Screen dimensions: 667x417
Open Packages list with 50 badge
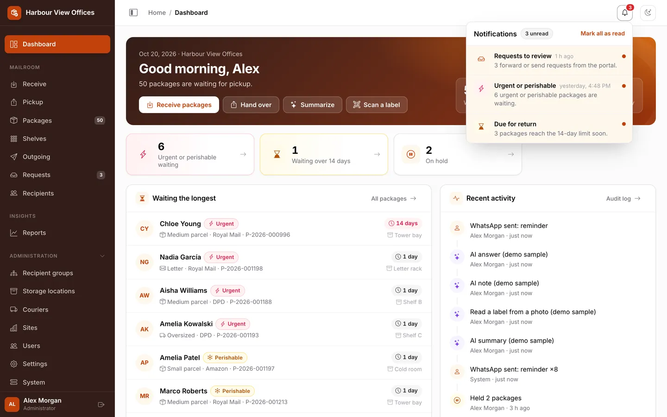tap(57, 120)
